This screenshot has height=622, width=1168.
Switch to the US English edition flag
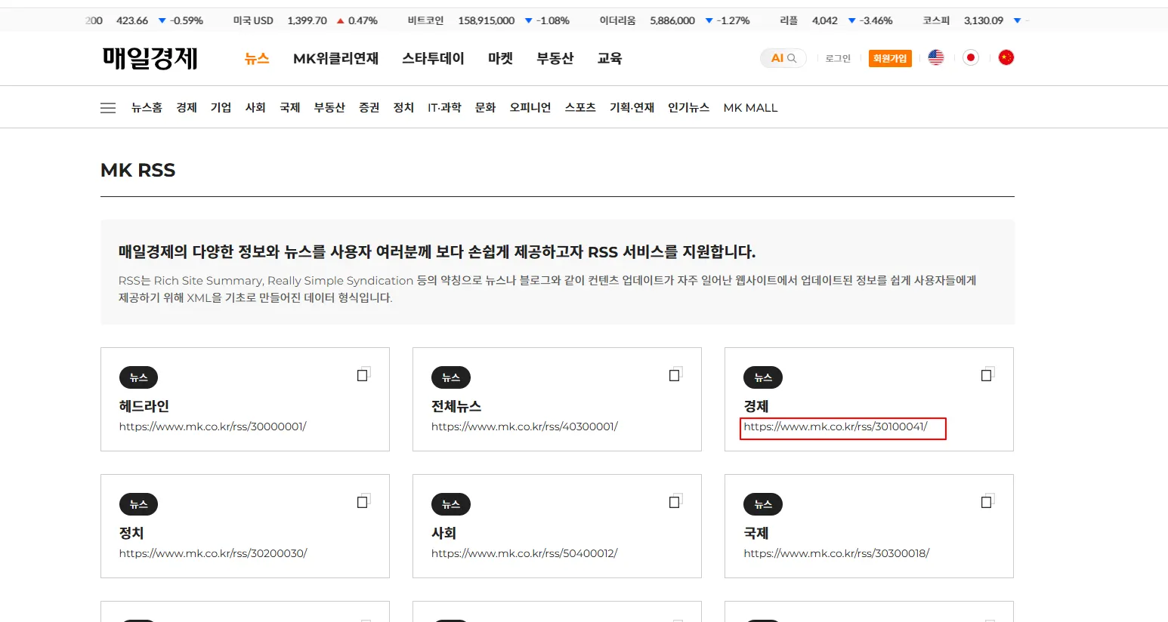(x=936, y=57)
